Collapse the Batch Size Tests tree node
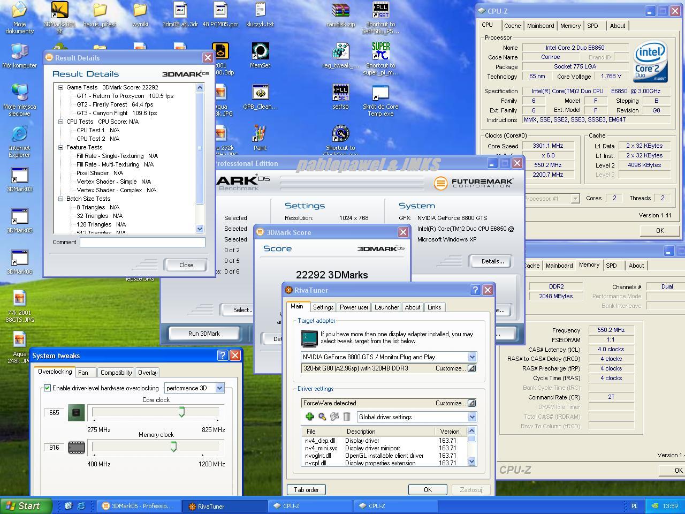The width and height of the screenshot is (685, 514). pos(60,199)
